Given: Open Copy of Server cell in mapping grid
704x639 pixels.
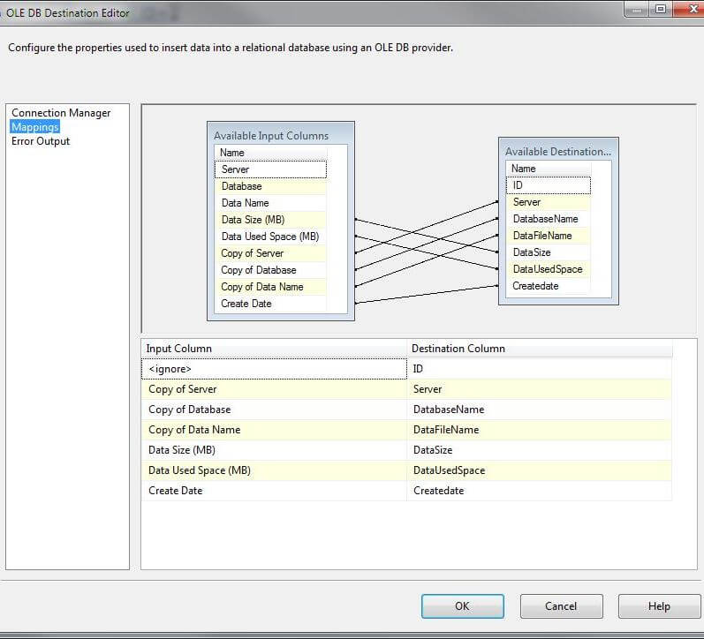Looking at the screenshot, I should [274, 389].
